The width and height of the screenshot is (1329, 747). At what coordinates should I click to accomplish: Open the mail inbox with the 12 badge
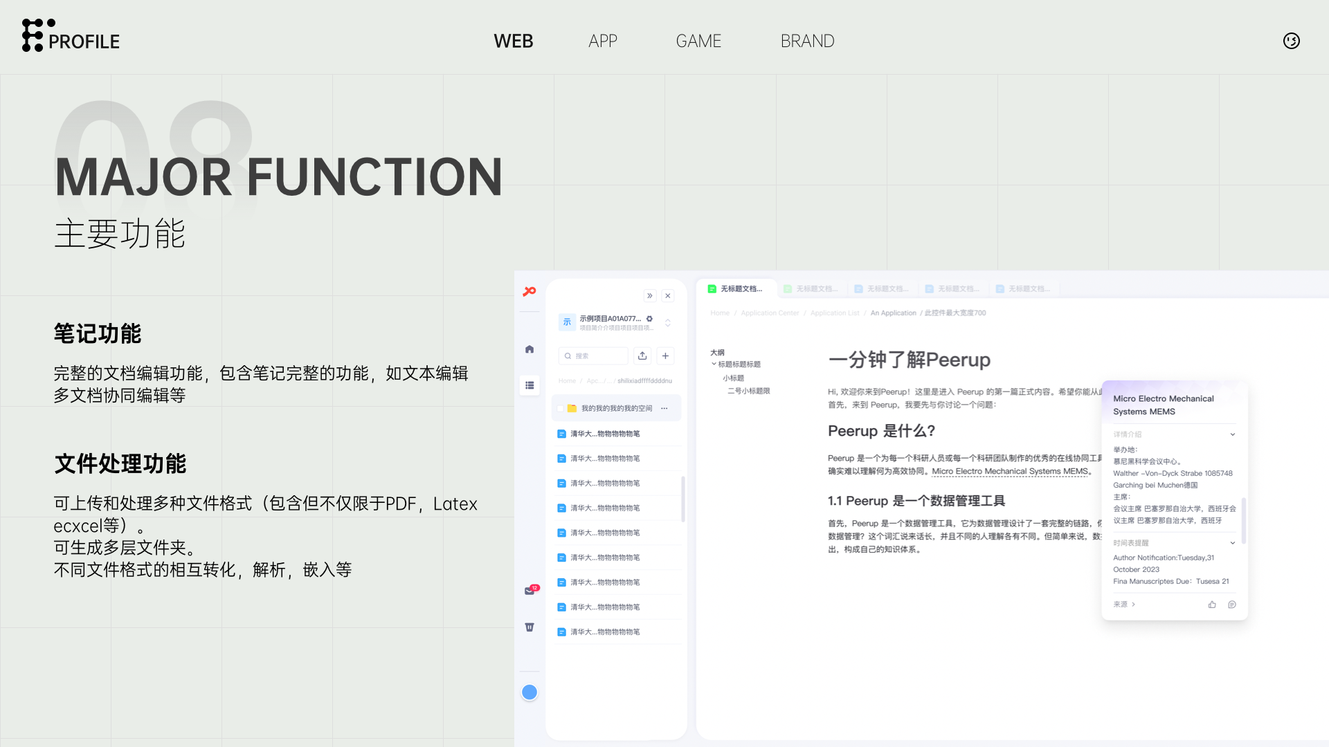530,590
